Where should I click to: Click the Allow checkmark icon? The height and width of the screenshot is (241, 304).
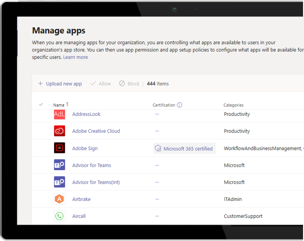pos(93,83)
